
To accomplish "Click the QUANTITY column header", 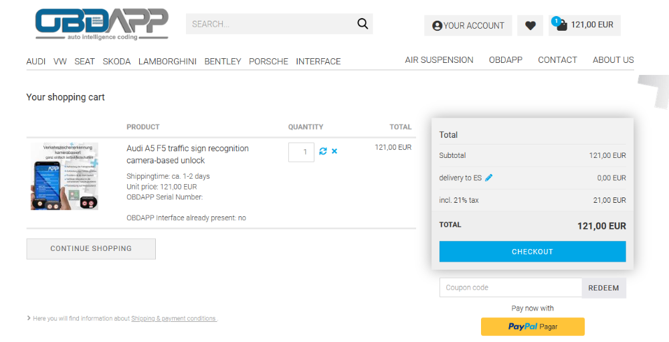I will coord(306,126).
